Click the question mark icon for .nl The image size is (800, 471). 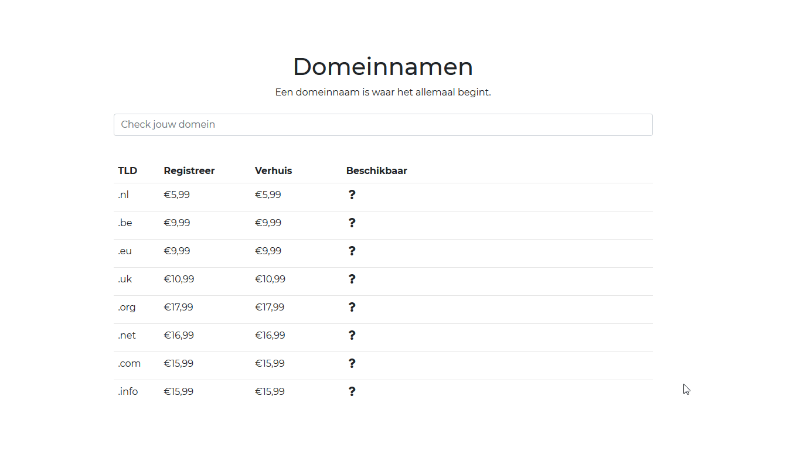click(x=352, y=194)
